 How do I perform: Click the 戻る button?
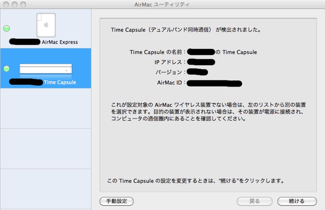tap(254, 201)
